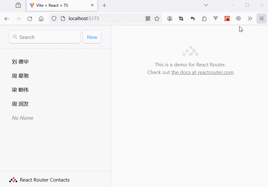Viewport: 268px width, 187px height.
Task: Expand the overflow toolbar chevron
Action: pyautogui.click(x=250, y=19)
